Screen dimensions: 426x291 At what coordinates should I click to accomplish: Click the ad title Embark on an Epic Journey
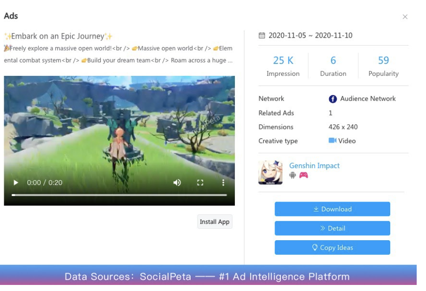point(58,36)
